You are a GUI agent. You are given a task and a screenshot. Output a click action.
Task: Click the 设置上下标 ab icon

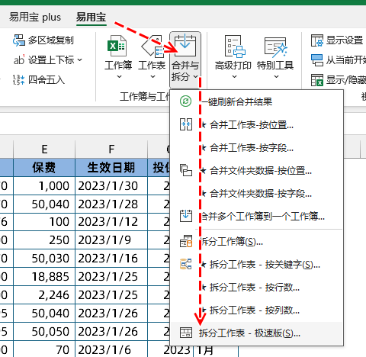[19, 60]
